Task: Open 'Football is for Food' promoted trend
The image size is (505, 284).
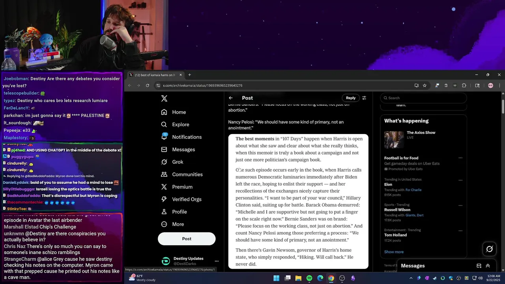Action: coord(423,163)
